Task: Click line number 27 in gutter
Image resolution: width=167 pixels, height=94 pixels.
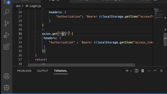Action: 20,16
